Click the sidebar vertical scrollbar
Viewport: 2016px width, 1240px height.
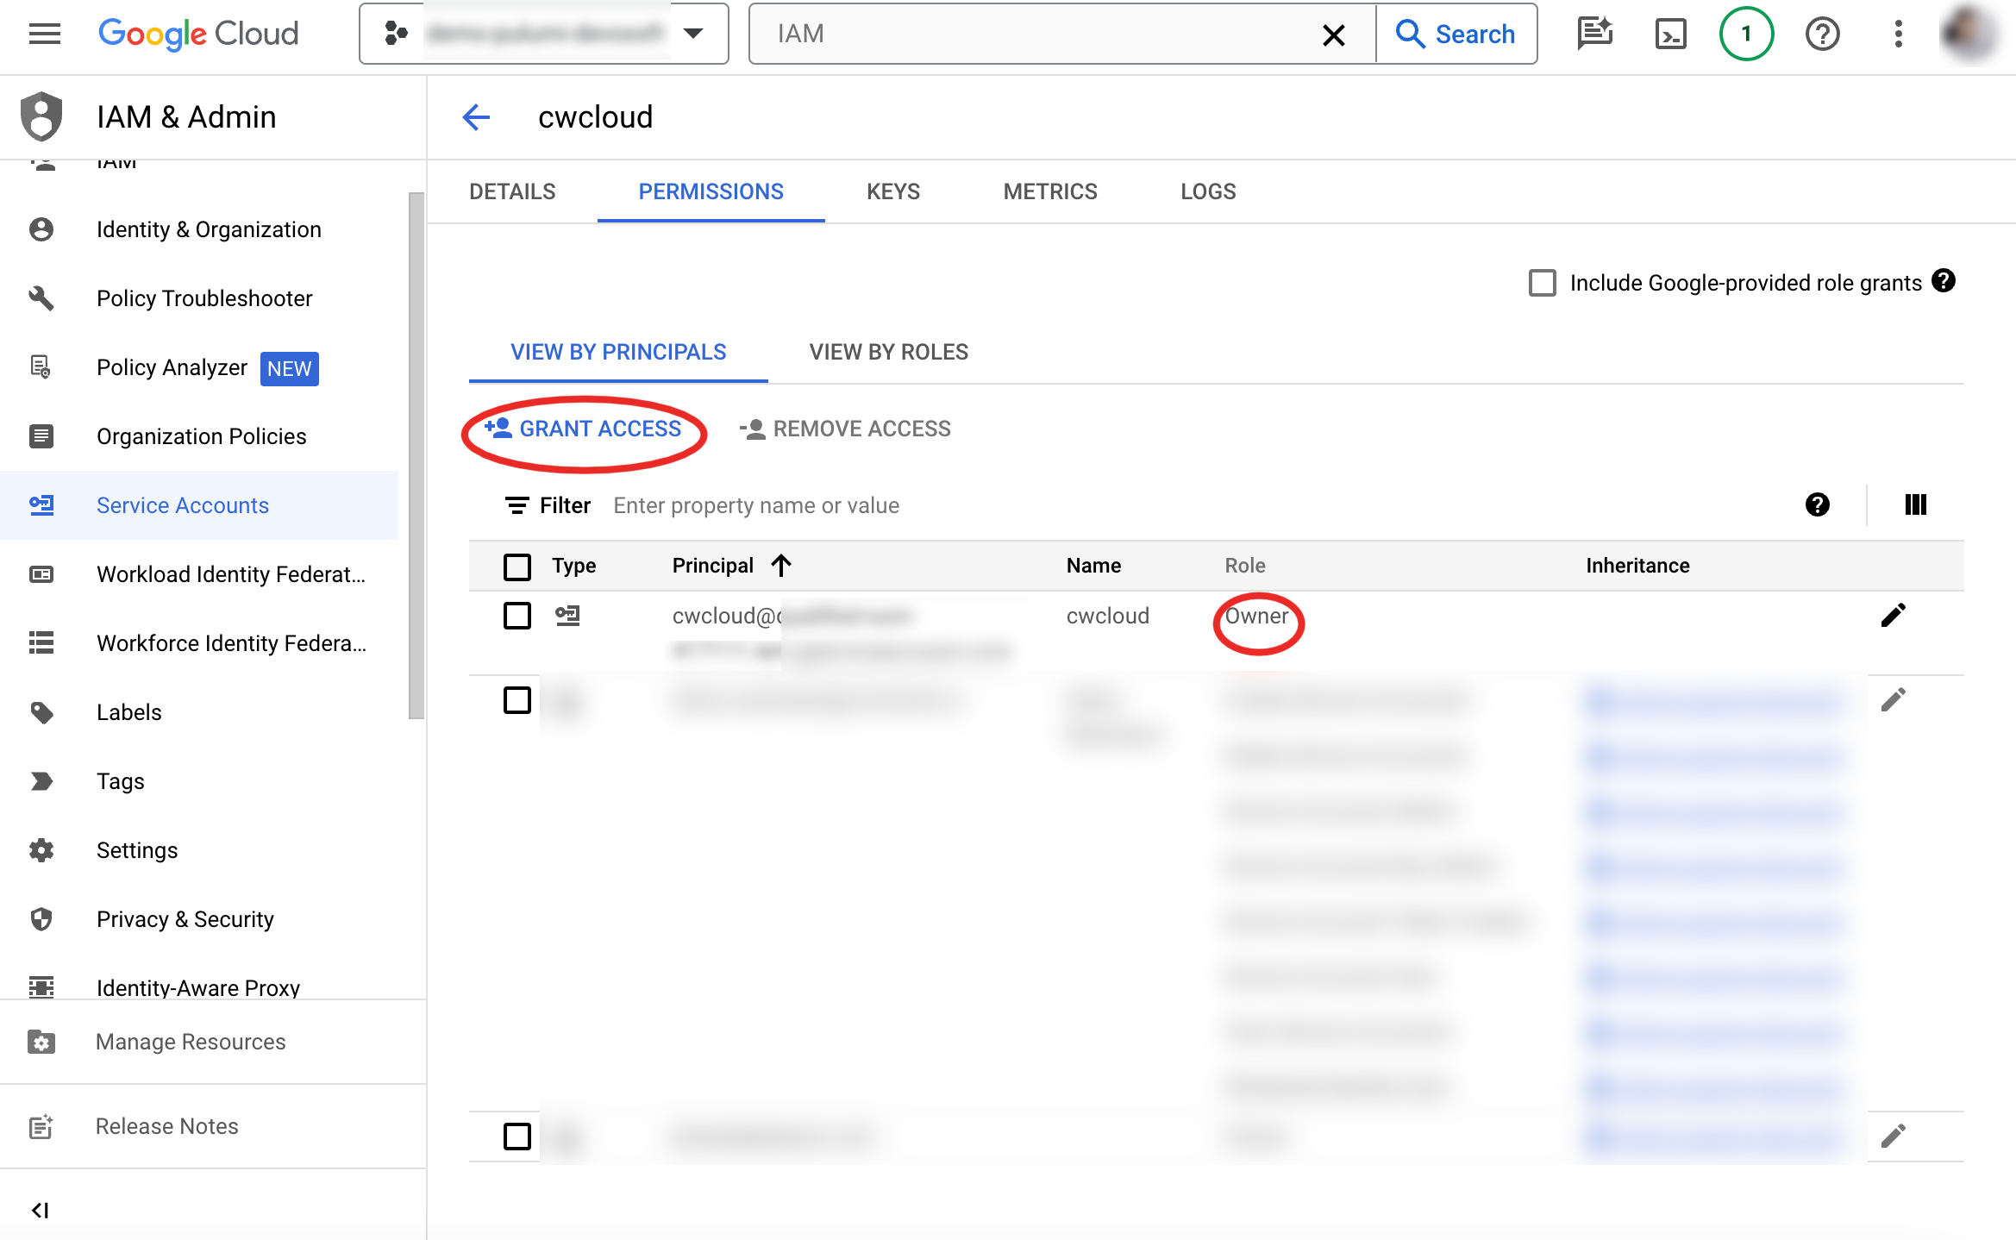click(x=416, y=455)
